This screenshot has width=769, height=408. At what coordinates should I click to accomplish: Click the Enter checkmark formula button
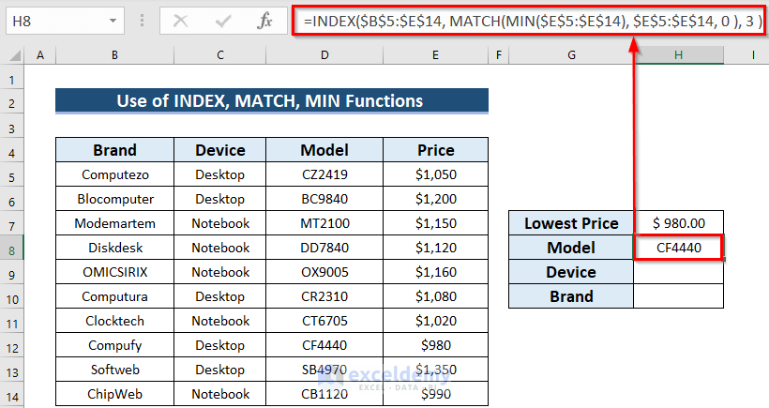point(223,20)
